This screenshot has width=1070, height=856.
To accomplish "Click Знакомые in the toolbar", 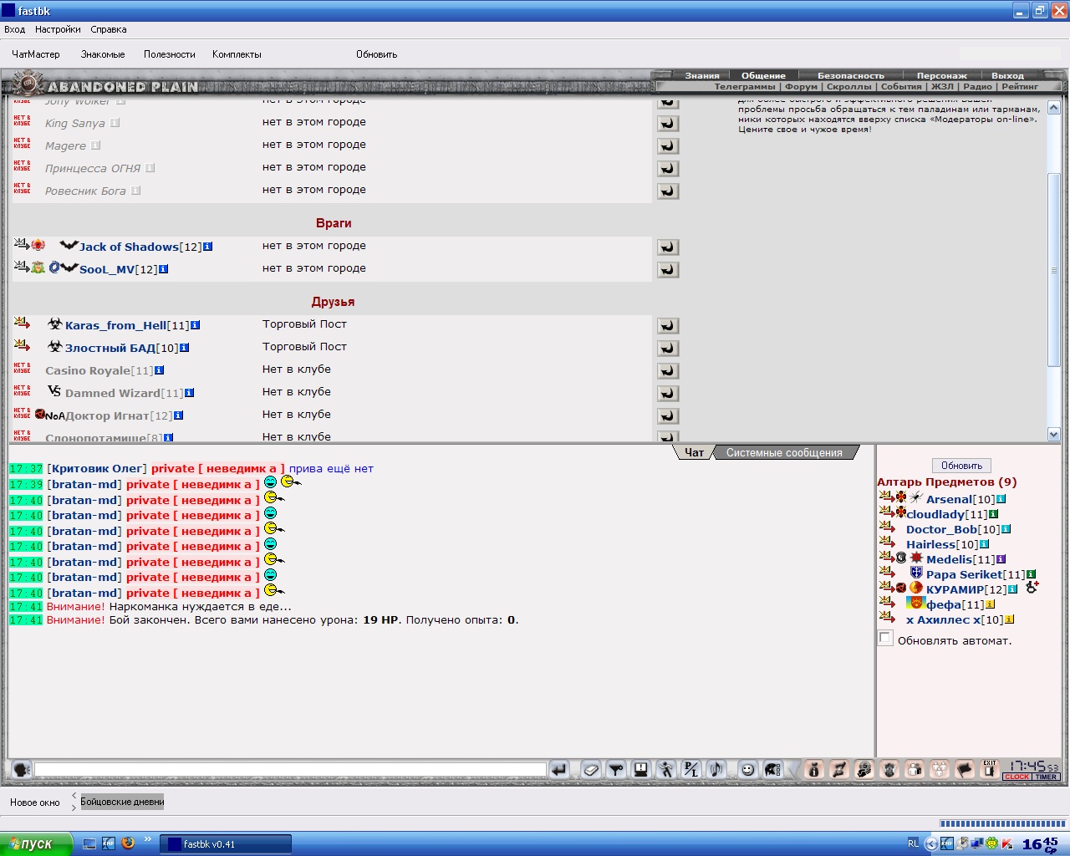I will click(103, 54).
